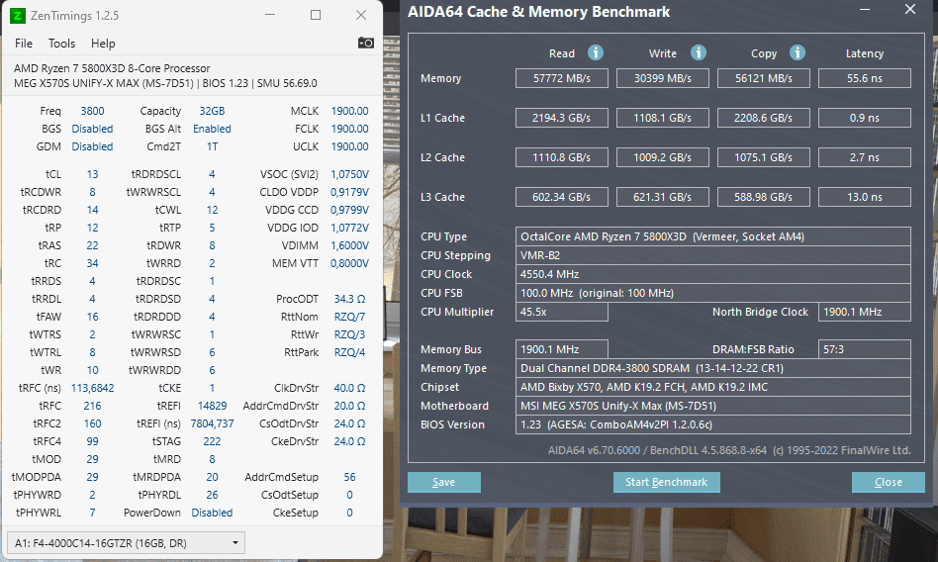Click the L3 Cache Read value 602.34 GB/s

[x=562, y=197]
